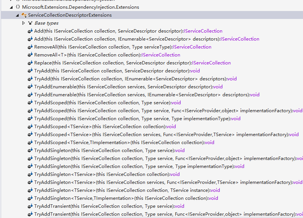
Task: Click void return type of TryAddSingleton(collection, Type service)
Action: (x=180, y=151)
